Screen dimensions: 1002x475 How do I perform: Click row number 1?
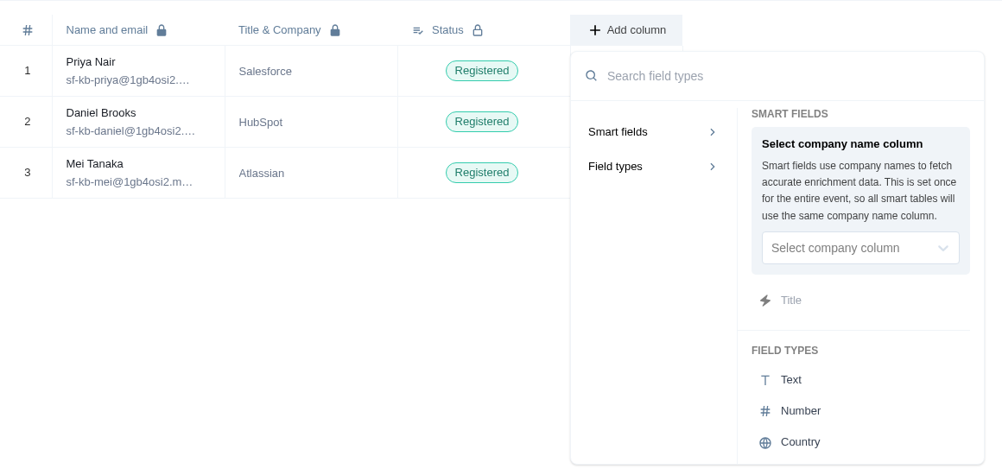[28, 71]
